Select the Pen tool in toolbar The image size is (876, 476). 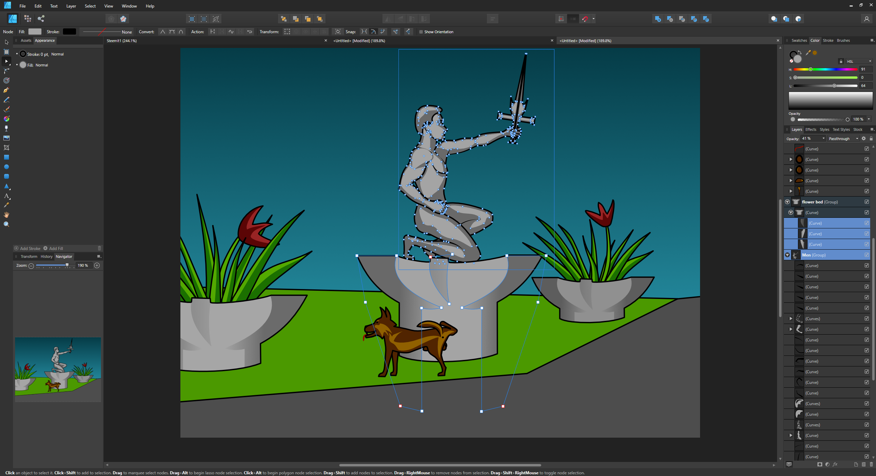6,90
